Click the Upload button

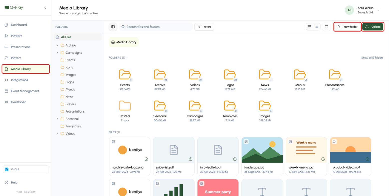[x=373, y=27]
